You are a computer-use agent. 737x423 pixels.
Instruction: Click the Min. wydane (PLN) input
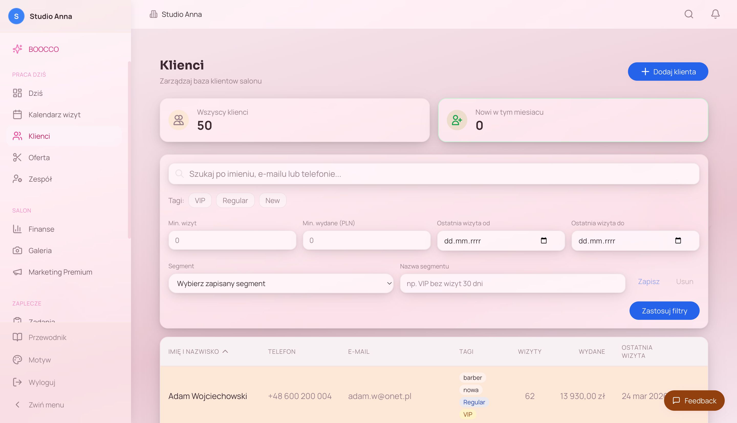tap(367, 240)
